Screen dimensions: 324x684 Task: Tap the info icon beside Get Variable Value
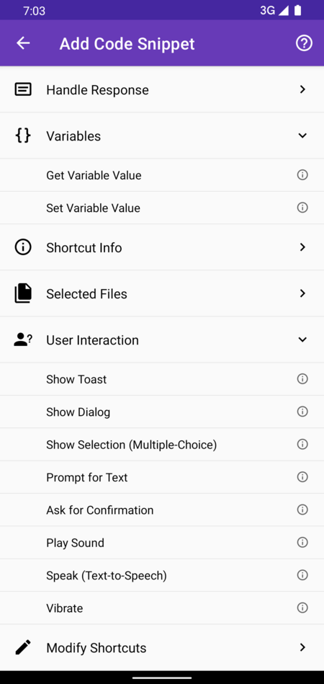point(302,175)
